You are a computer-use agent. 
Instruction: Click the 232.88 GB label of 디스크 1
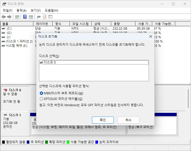(10, 123)
